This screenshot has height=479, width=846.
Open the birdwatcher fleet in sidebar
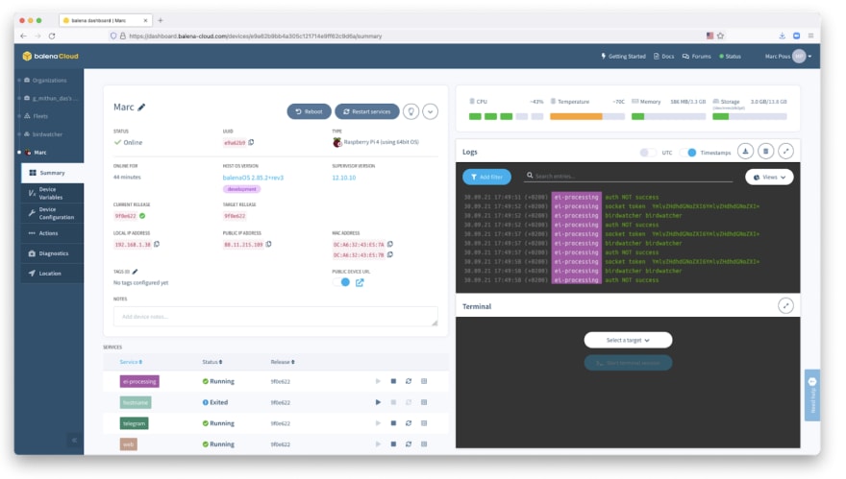[47, 134]
